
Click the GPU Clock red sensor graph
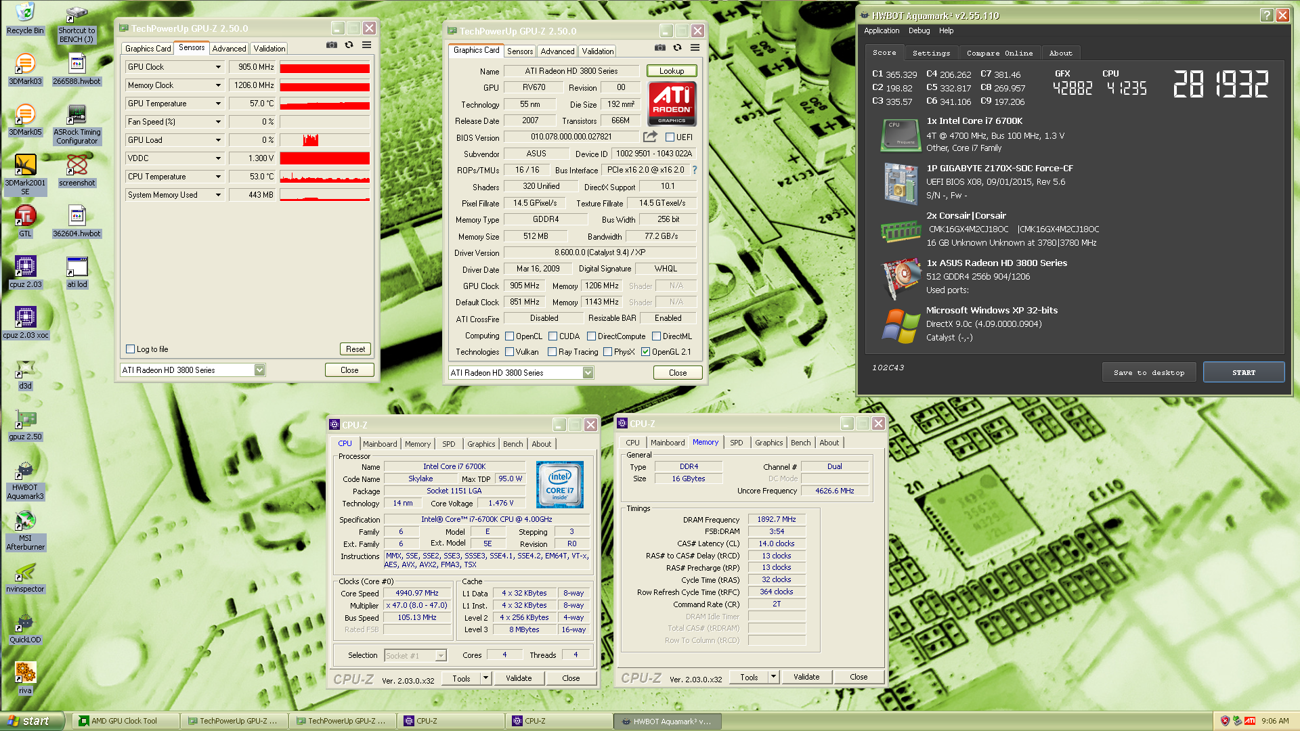325,67
